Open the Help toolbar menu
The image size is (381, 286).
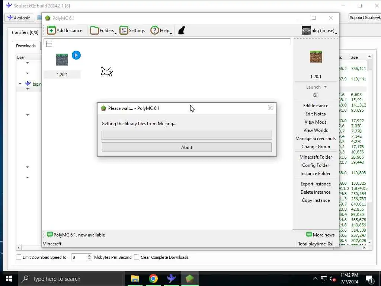click(x=161, y=31)
